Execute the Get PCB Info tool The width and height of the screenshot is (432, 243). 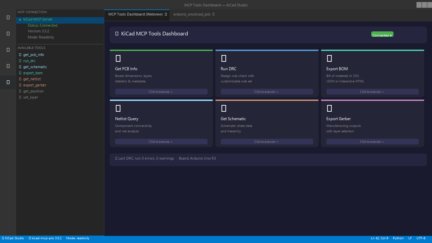[x=161, y=92]
